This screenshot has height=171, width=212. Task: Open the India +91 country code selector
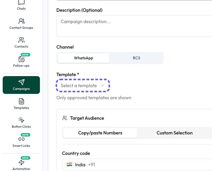[x=137, y=165]
